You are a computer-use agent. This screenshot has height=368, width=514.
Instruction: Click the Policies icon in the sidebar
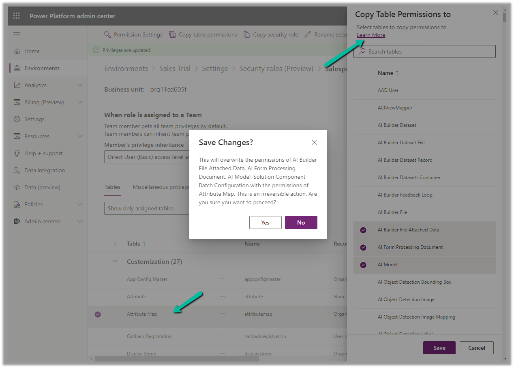(x=17, y=204)
